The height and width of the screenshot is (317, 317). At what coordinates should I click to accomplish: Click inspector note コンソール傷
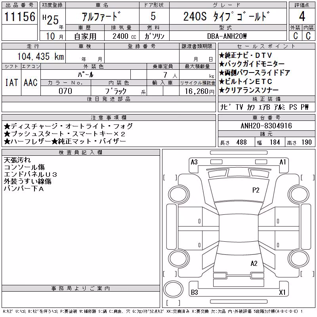24,167
